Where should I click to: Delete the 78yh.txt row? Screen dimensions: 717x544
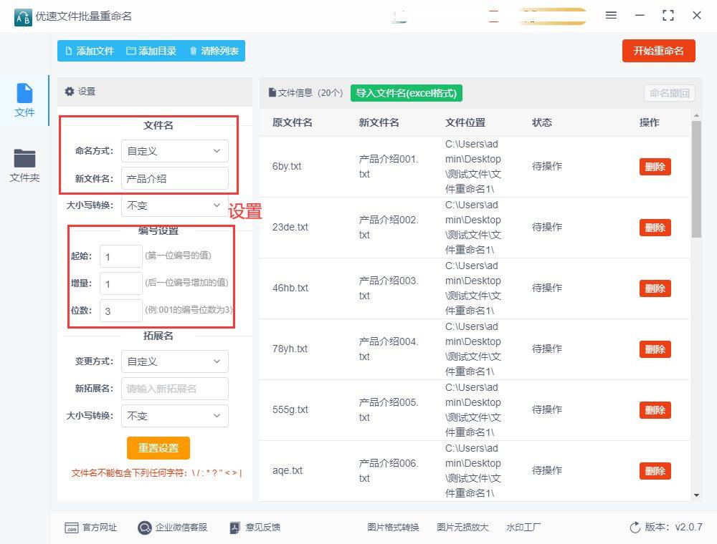click(x=655, y=349)
